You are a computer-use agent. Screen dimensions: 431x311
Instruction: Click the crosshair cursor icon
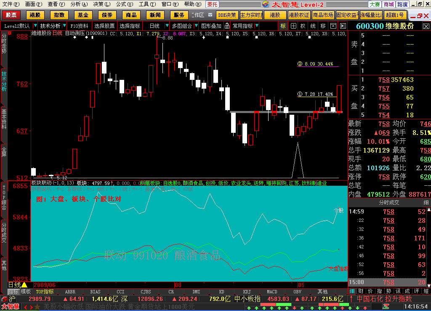click(293, 26)
